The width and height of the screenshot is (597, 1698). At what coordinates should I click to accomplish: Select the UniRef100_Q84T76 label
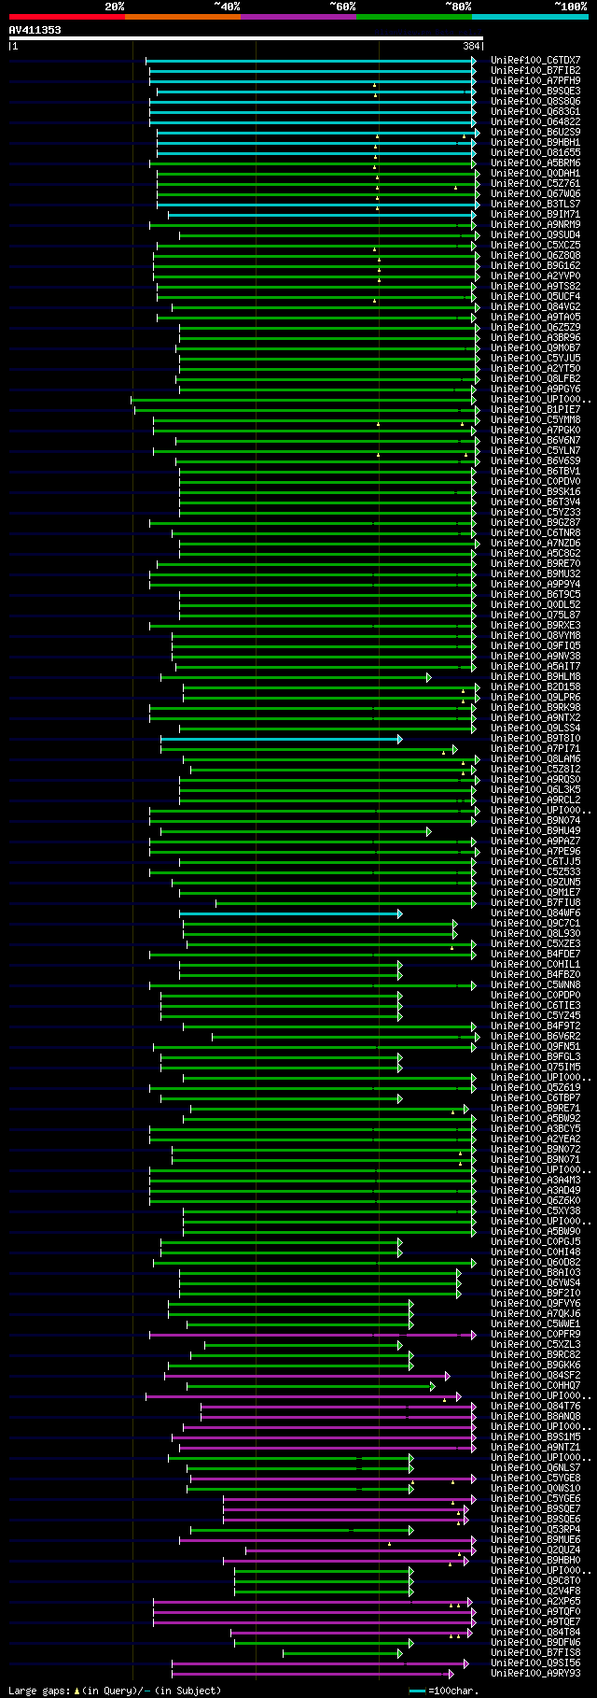point(535,1407)
